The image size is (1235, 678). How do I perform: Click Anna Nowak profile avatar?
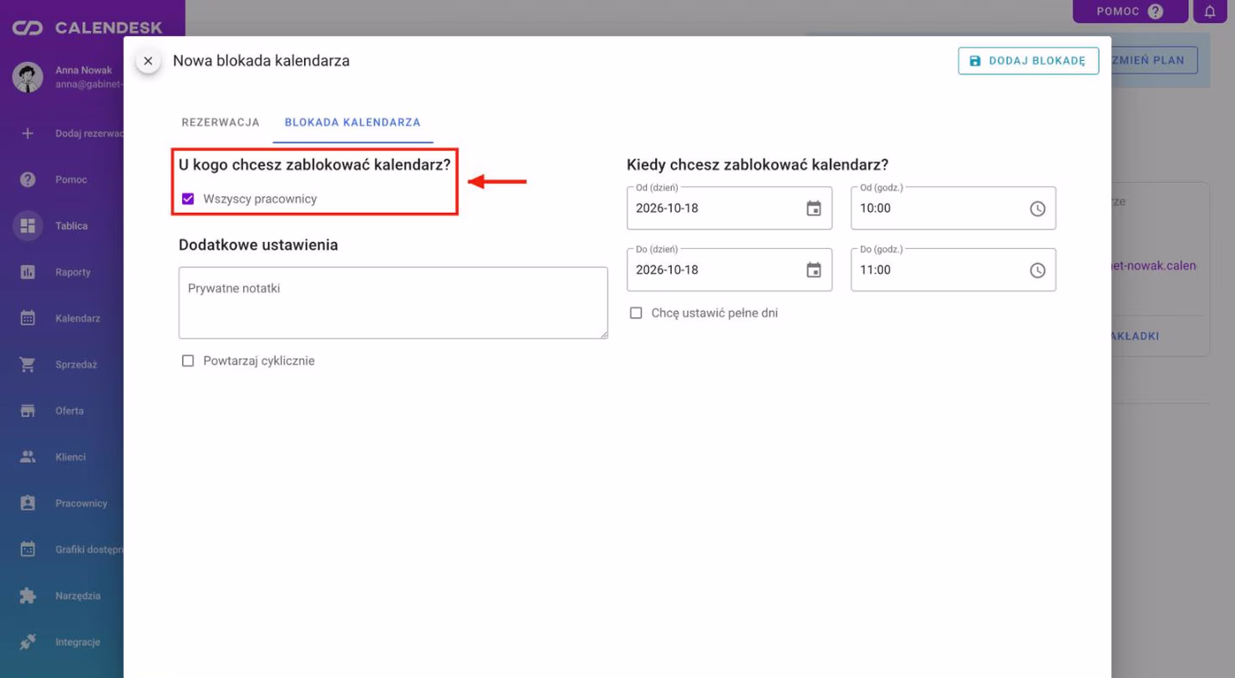[x=28, y=77]
